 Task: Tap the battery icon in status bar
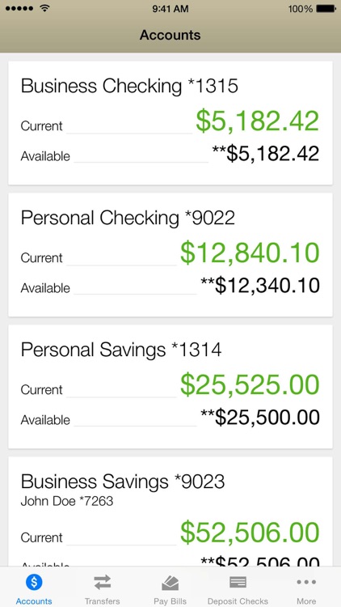(326, 9)
